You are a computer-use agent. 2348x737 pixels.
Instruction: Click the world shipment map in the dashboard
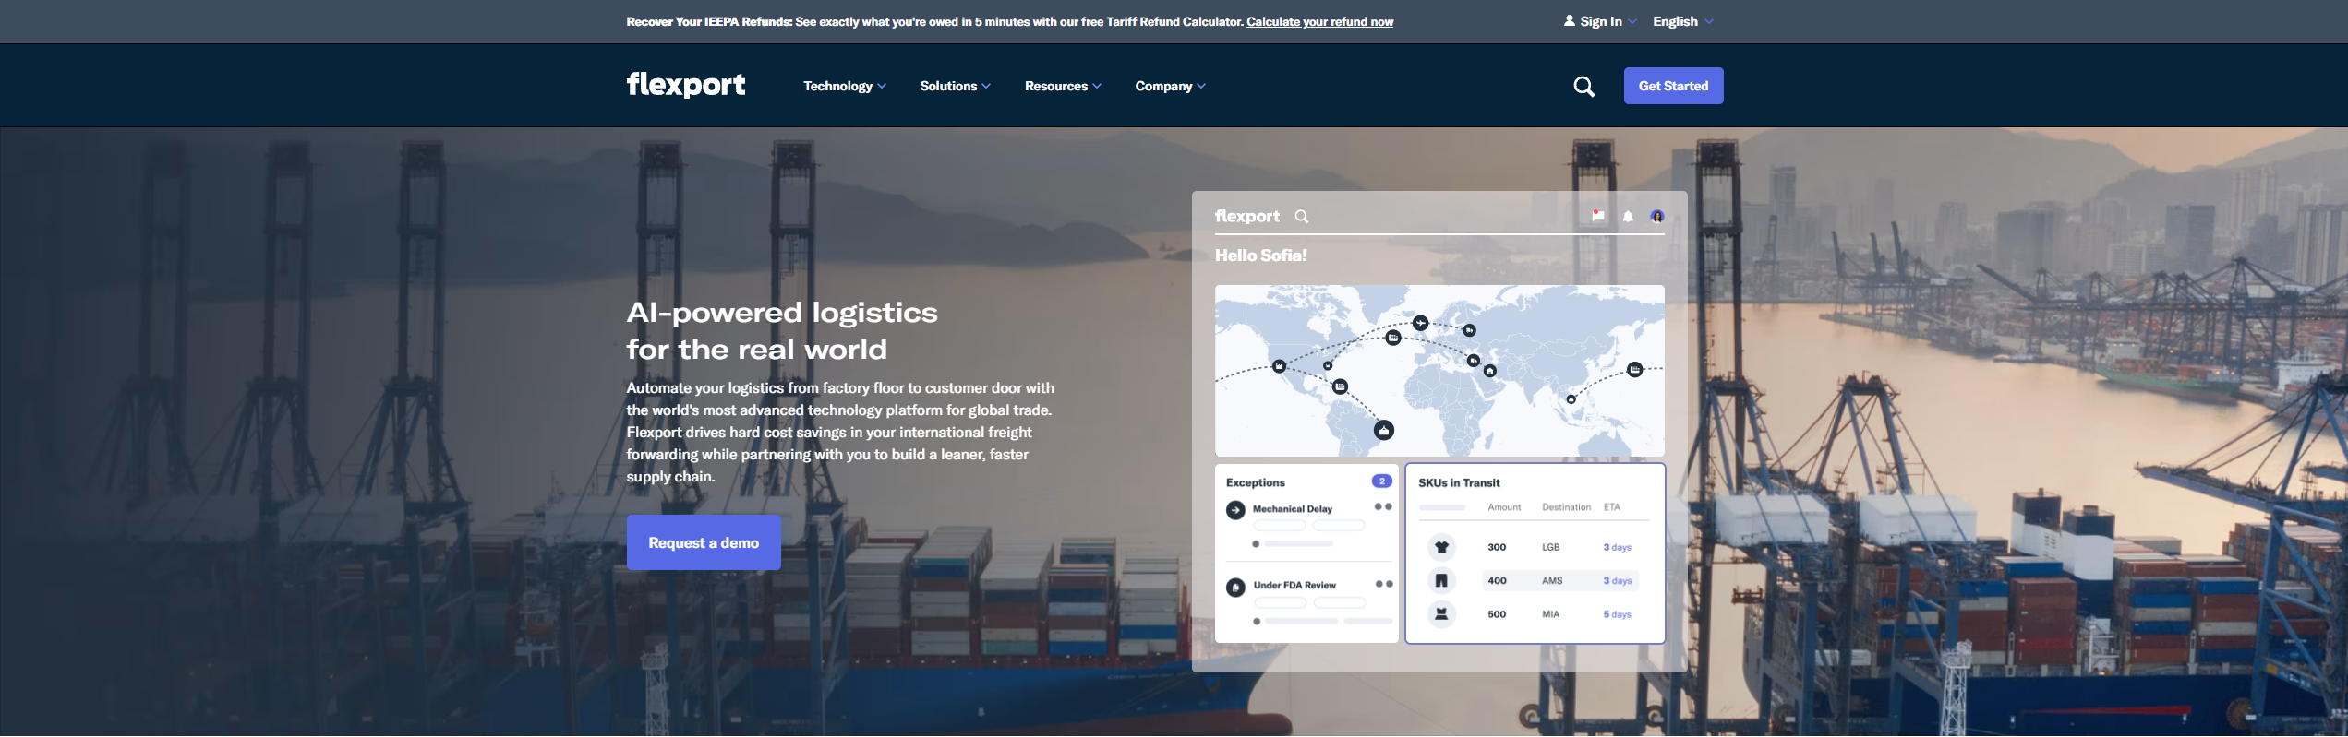click(1439, 371)
